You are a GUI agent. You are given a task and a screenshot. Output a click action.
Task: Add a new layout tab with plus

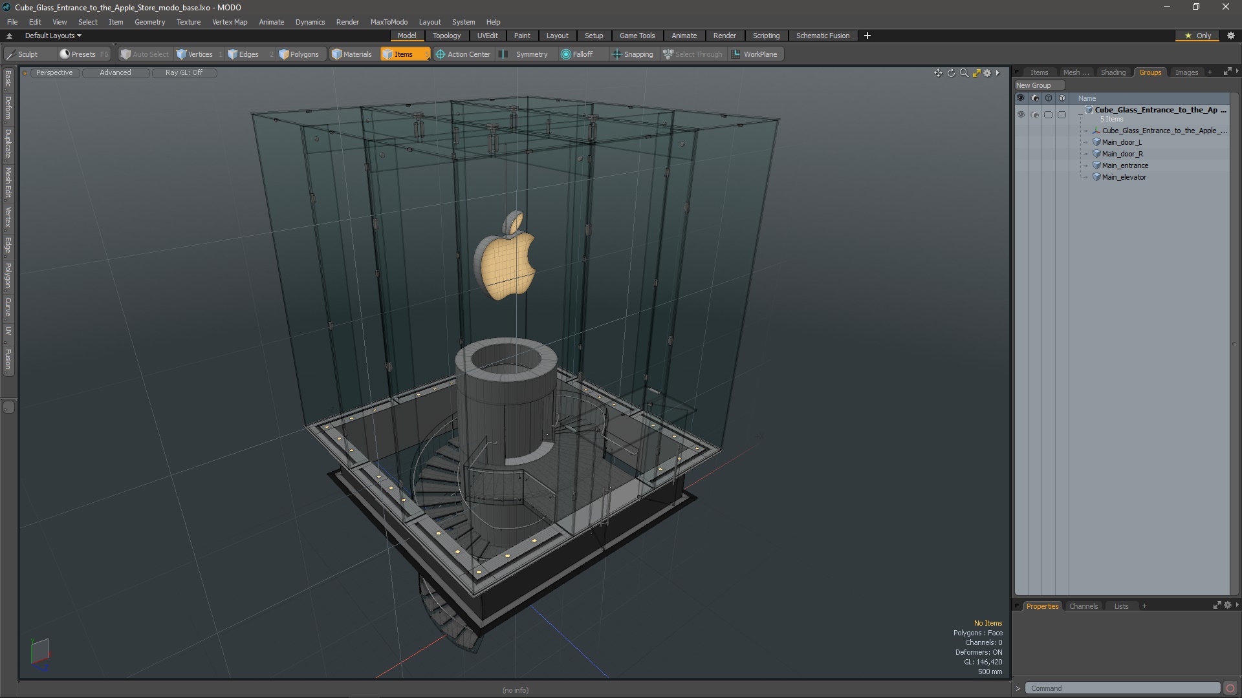tap(867, 36)
